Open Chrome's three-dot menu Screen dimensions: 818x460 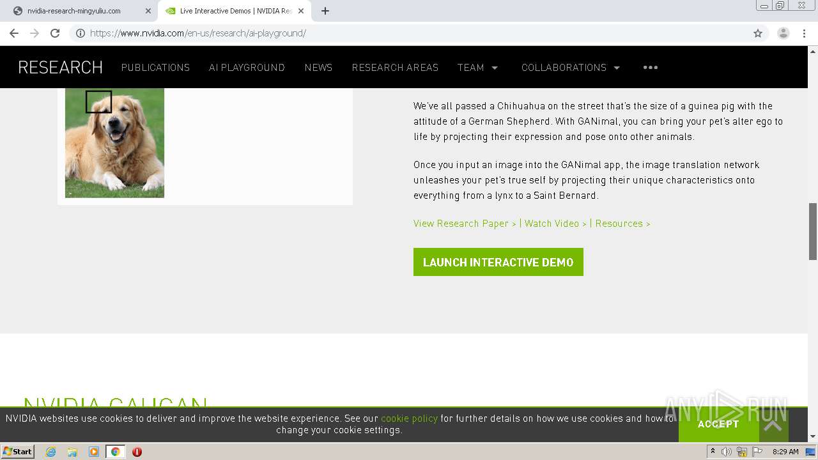[804, 33]
